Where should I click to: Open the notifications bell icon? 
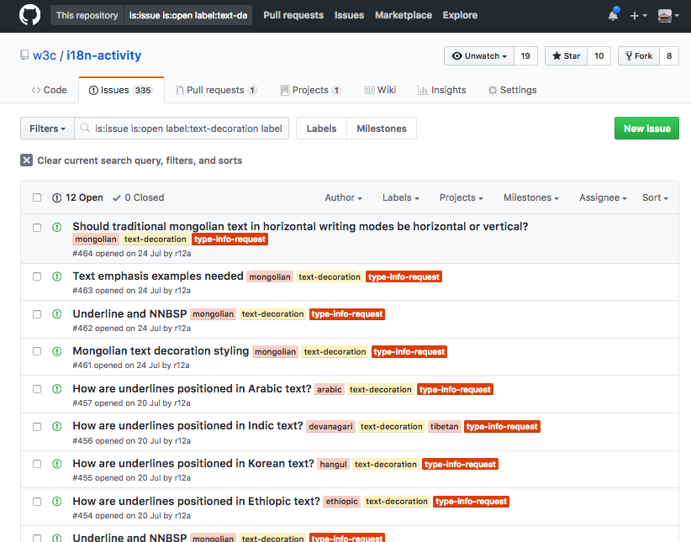click(x=613, y=15)
